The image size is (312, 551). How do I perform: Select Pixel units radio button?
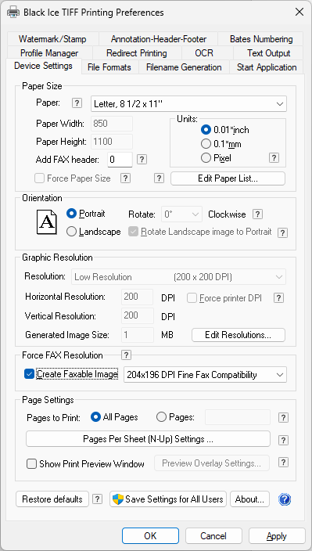tap(206, 158)
